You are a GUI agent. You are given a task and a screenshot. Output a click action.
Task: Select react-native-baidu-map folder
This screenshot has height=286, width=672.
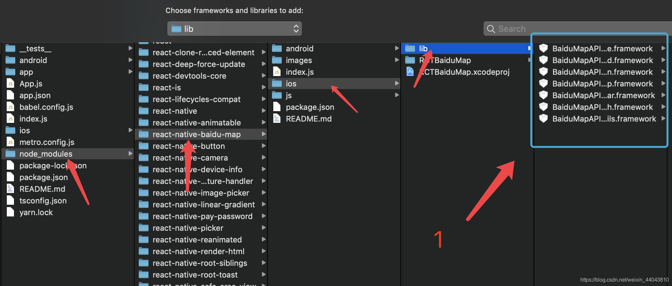[201, 134]
